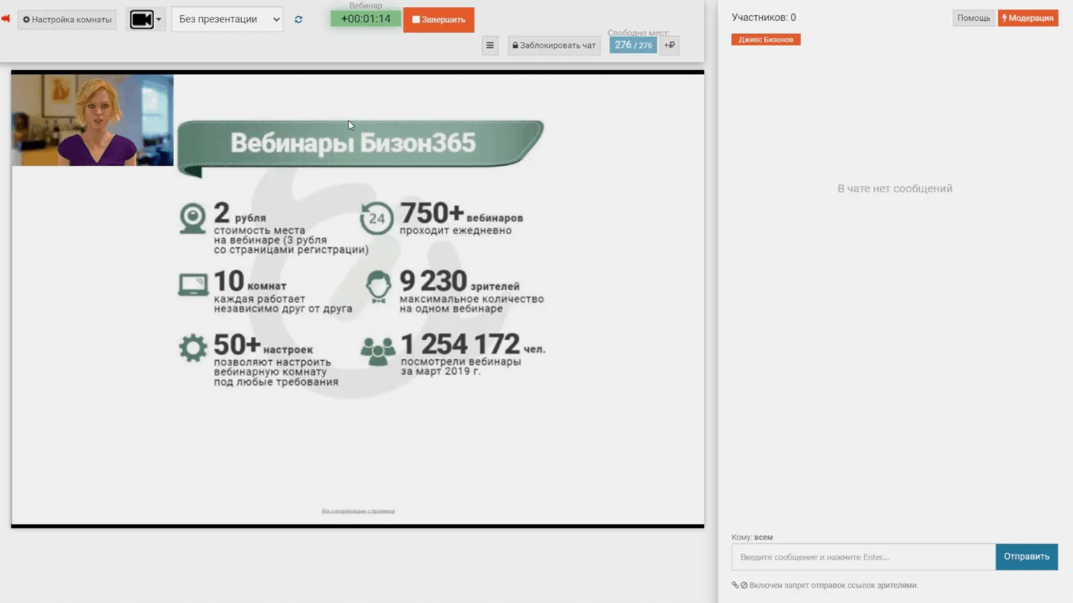Open the hamburger menu beside chat lock
This screenshot has height=603, width=1073.
tap(490, 45)
